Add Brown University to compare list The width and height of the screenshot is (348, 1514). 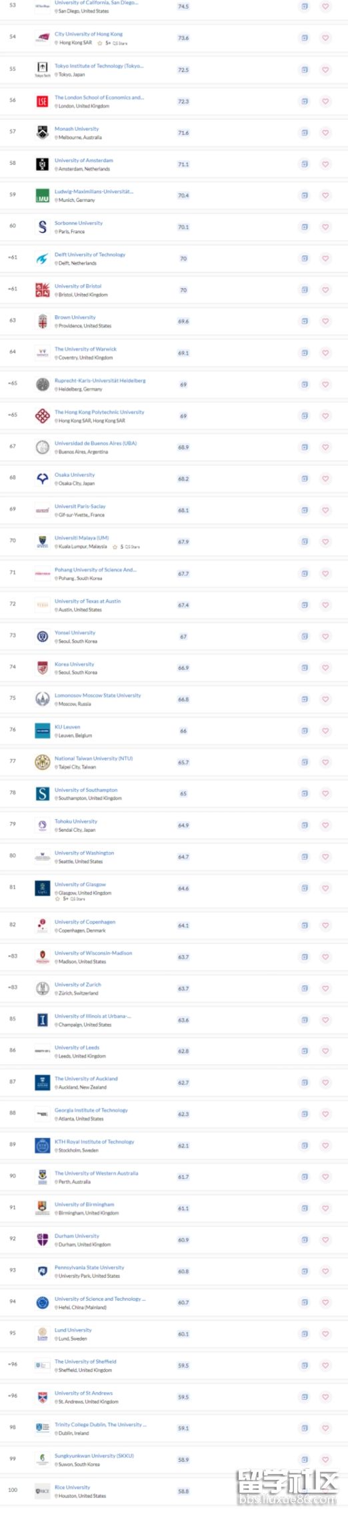[x=305, y=321]
